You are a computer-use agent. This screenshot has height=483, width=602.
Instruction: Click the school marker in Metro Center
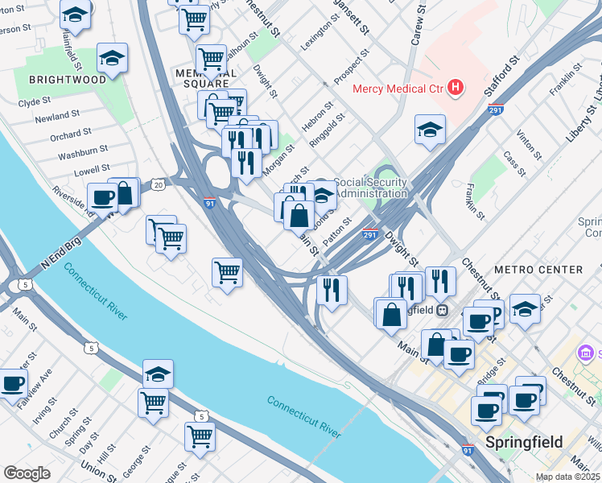point(526,310)
